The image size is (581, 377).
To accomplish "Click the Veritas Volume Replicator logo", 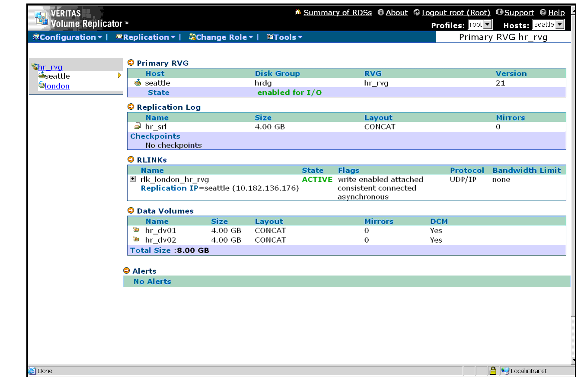I will (80, 18).
